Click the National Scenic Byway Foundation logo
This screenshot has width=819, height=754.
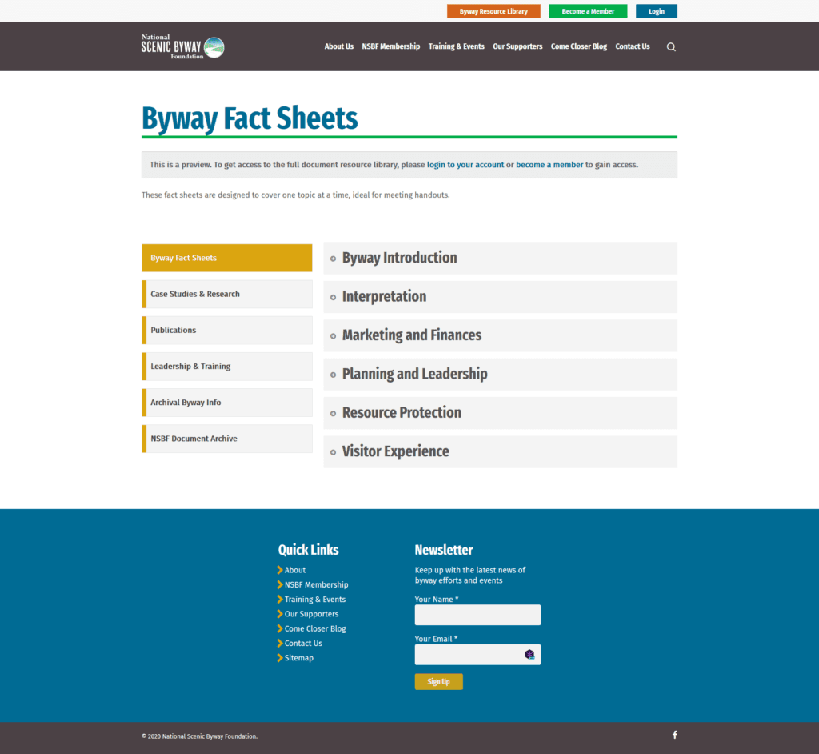coord(182,47)
